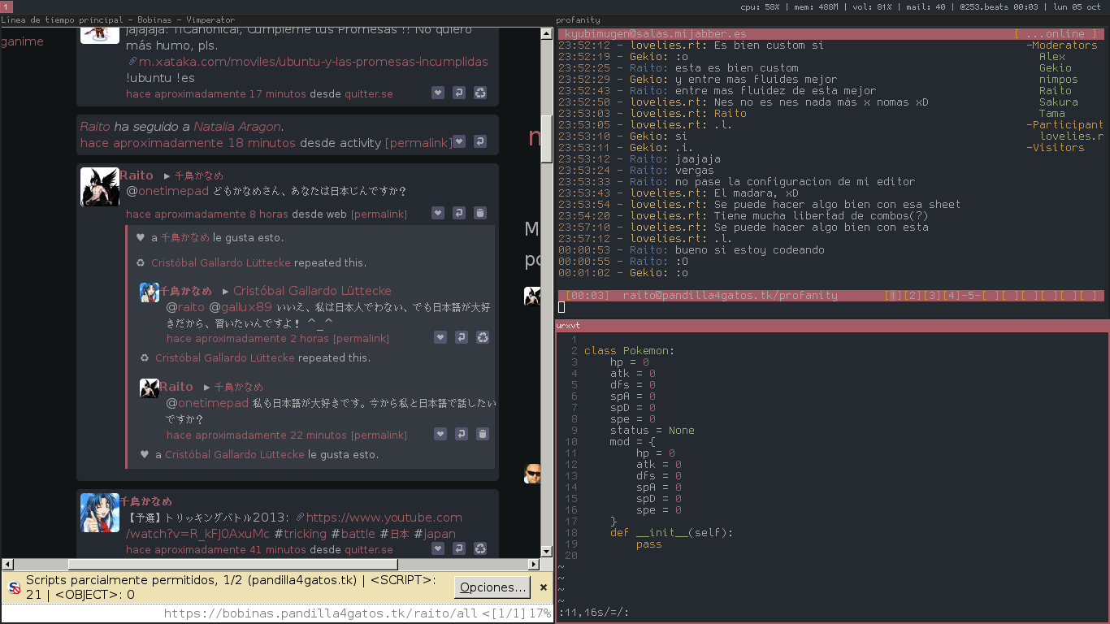Screen dimensions: 1110x624
Task: Click the -Moderators roster header in profanity
Action: click(1062, 45)
